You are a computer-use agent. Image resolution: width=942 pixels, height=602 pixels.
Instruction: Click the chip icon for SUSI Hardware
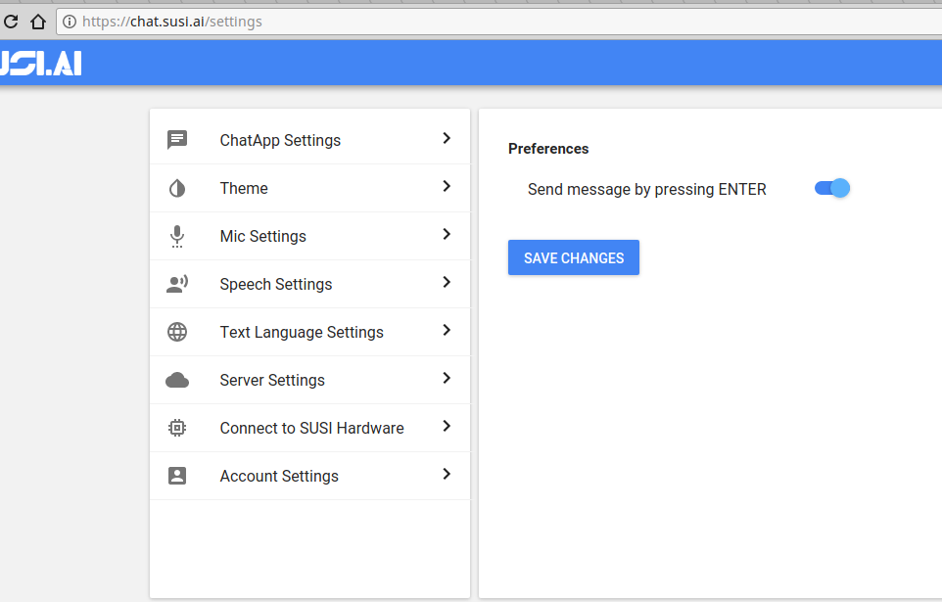pos(177,428)
